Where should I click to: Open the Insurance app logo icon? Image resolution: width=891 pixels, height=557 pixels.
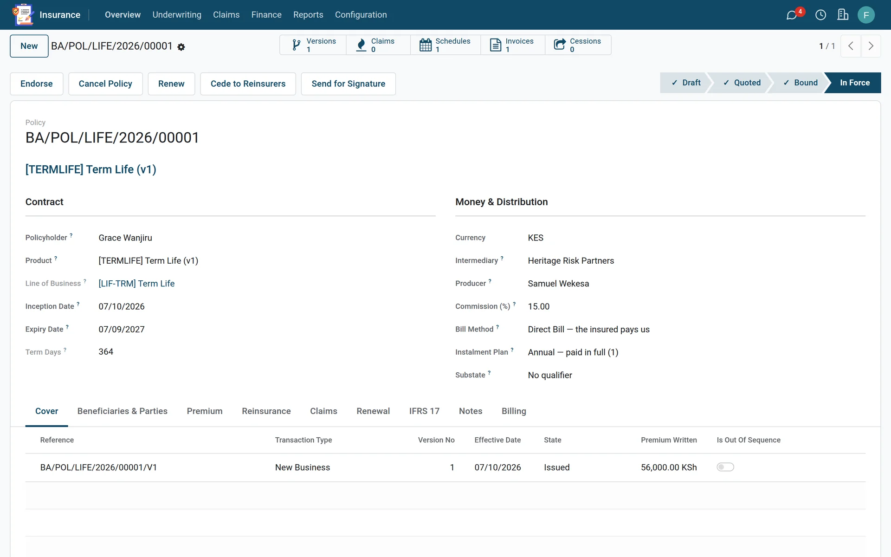pos(23,14)
